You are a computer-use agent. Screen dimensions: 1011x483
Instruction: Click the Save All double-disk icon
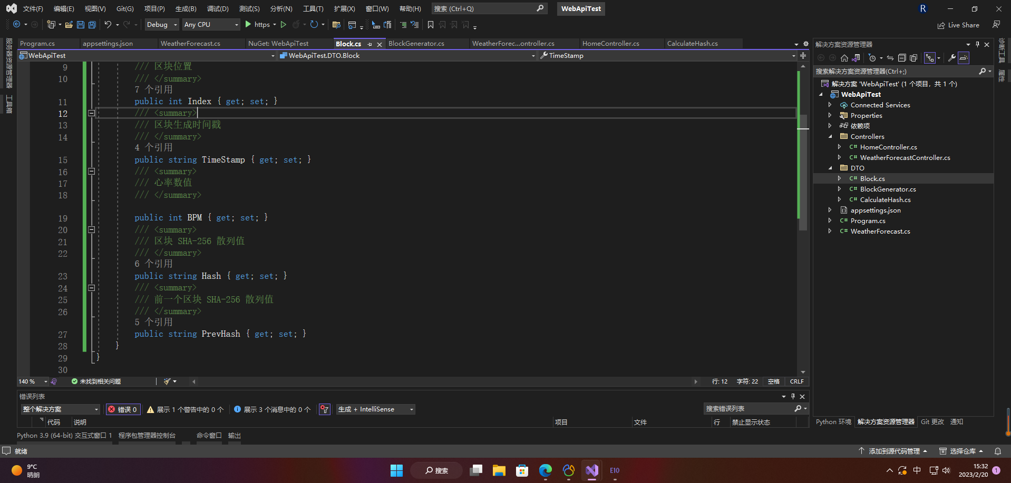92,25
